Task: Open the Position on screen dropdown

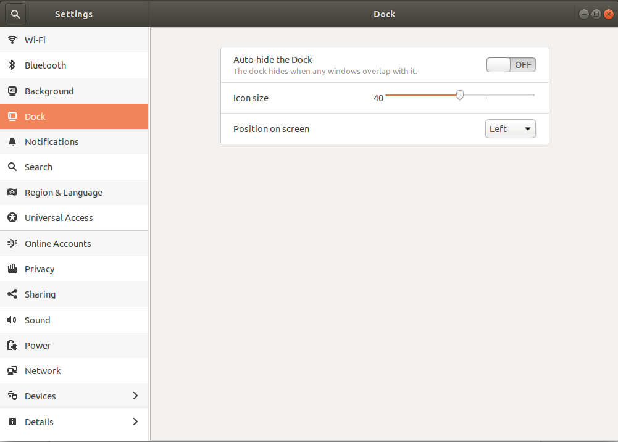Action: 510,129
